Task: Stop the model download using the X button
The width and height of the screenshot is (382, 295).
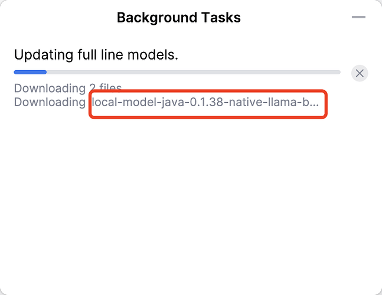Action: tap(360, 73)
